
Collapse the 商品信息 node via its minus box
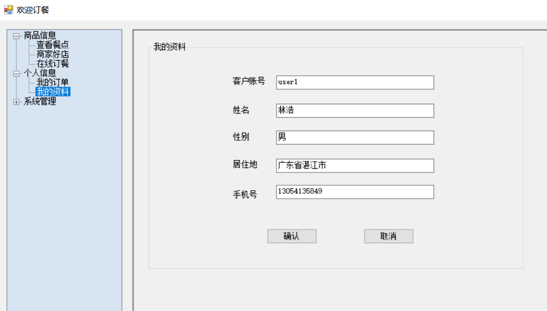pyautogui.click(x=16, y=35)
